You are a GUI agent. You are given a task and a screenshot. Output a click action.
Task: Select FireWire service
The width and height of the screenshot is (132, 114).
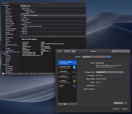pyautogui.click(x=67, y=81)
